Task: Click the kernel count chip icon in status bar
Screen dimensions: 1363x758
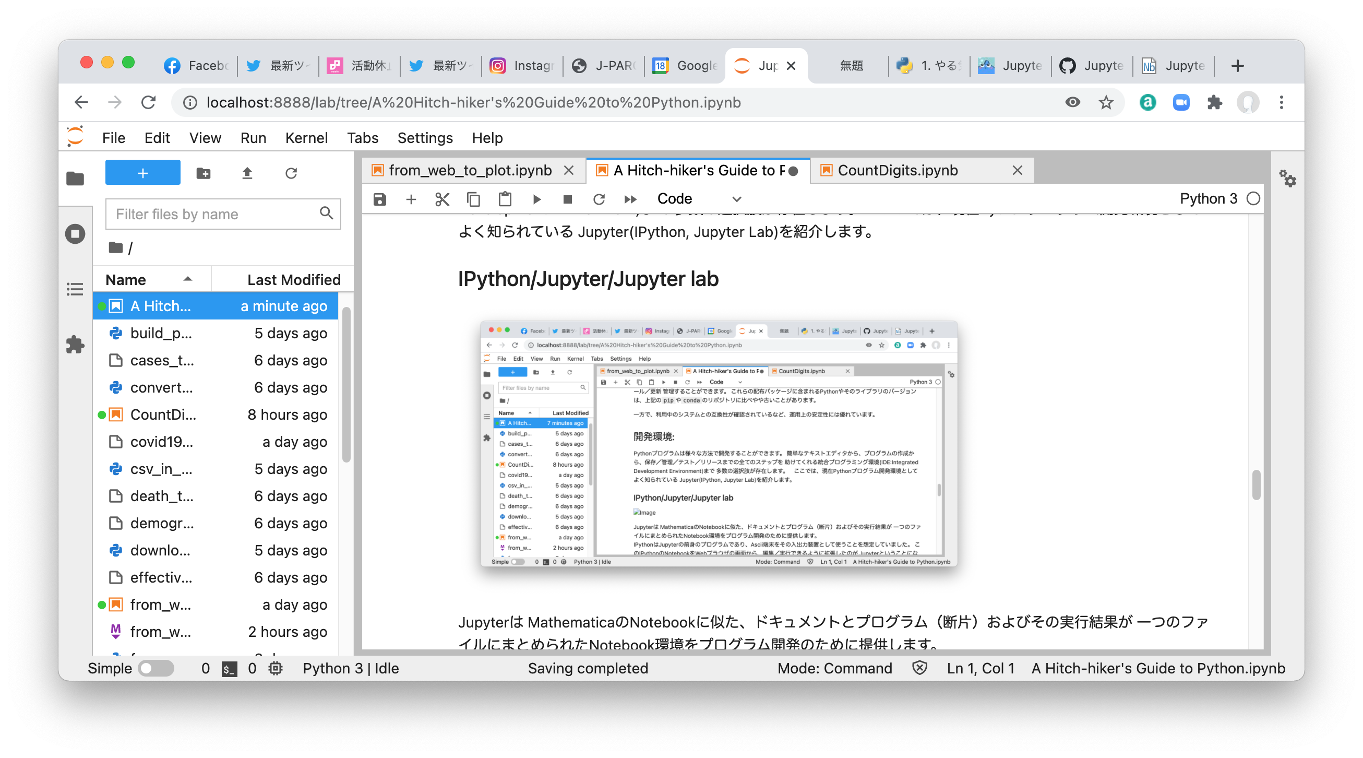Action: point(276,669)
